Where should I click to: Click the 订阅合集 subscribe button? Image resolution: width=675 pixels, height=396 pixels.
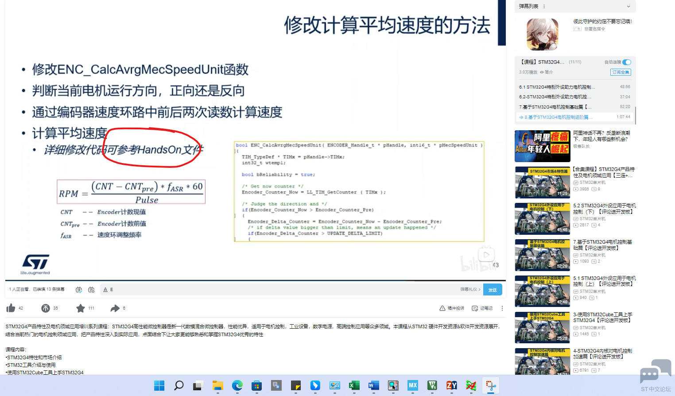tap(621, 72)
